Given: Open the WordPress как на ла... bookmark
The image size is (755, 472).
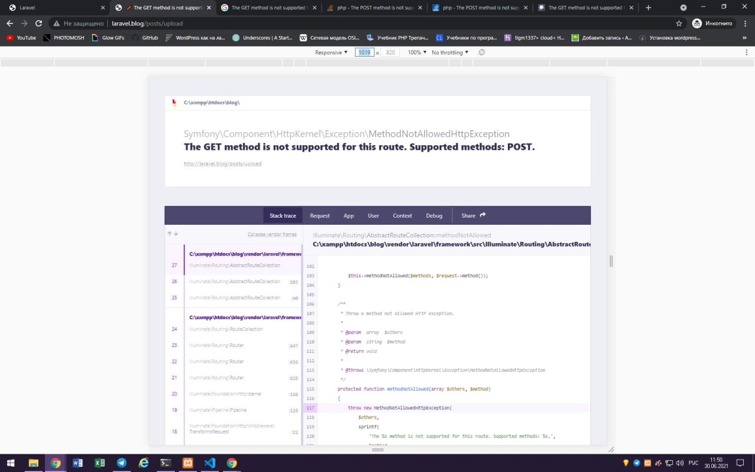Looking at the screenshot, I should (195, 38).
